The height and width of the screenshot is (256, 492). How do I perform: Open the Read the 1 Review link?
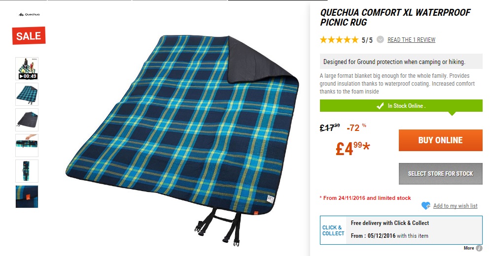411,40
